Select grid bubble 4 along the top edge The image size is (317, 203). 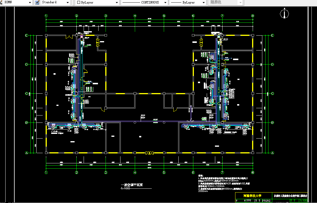point(135,16)
